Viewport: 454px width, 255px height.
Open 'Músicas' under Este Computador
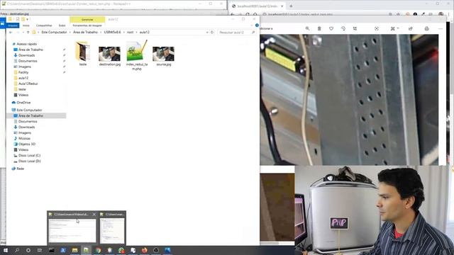pos(24,139)
